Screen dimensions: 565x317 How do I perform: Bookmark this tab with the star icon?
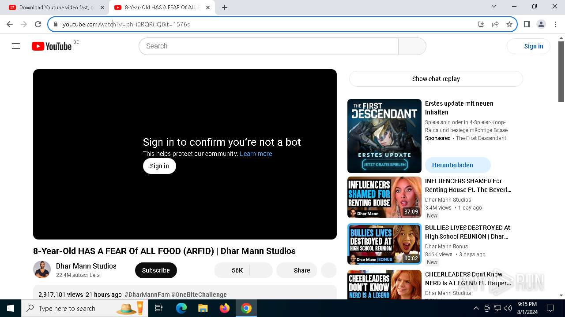pyautogui.click(x=509, y=24)
